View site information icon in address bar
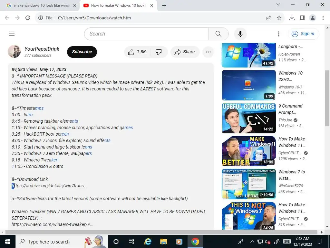The height and width of the screenshot is (248, 330). pos(40,18)
